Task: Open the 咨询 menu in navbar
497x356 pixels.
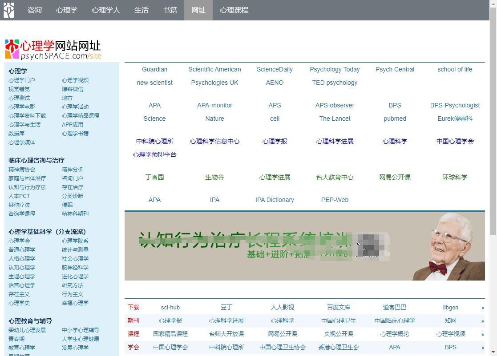Action: coord(35,10)
